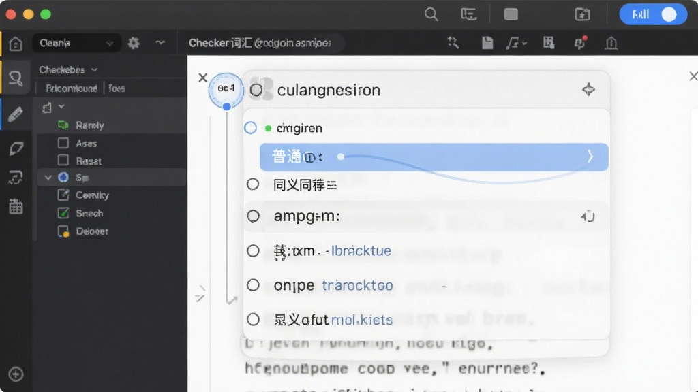The width and height of the screenshot is (698, 392).
Task: Open the music note dropdown in the toolbar
Action: pos(517,43)
